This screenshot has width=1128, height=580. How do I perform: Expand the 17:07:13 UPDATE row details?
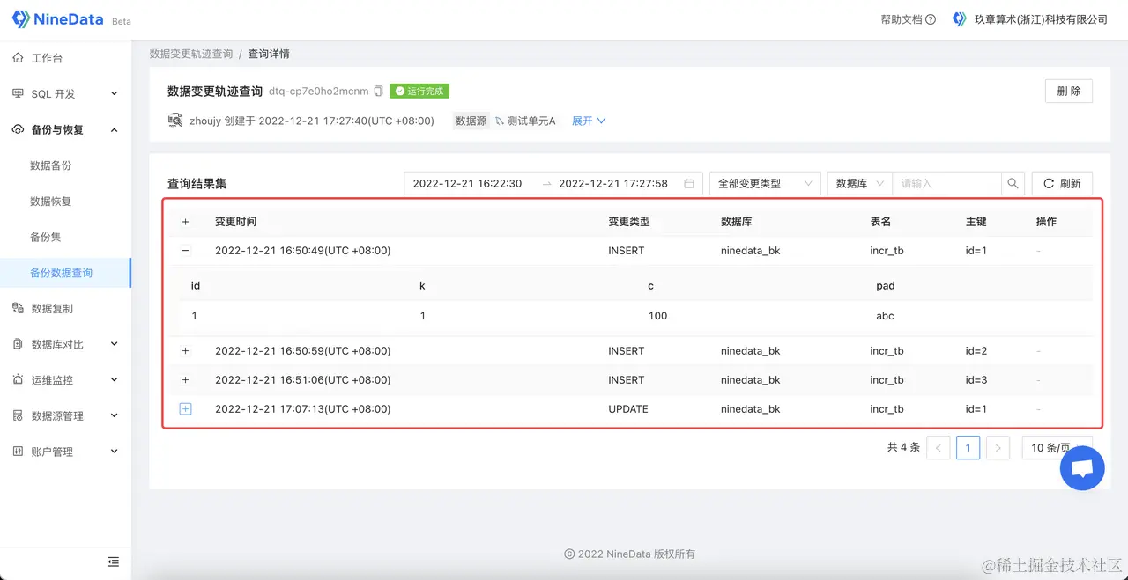coord(185,408)
